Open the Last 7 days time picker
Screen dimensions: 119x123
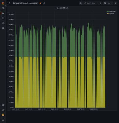click(91, 3)
